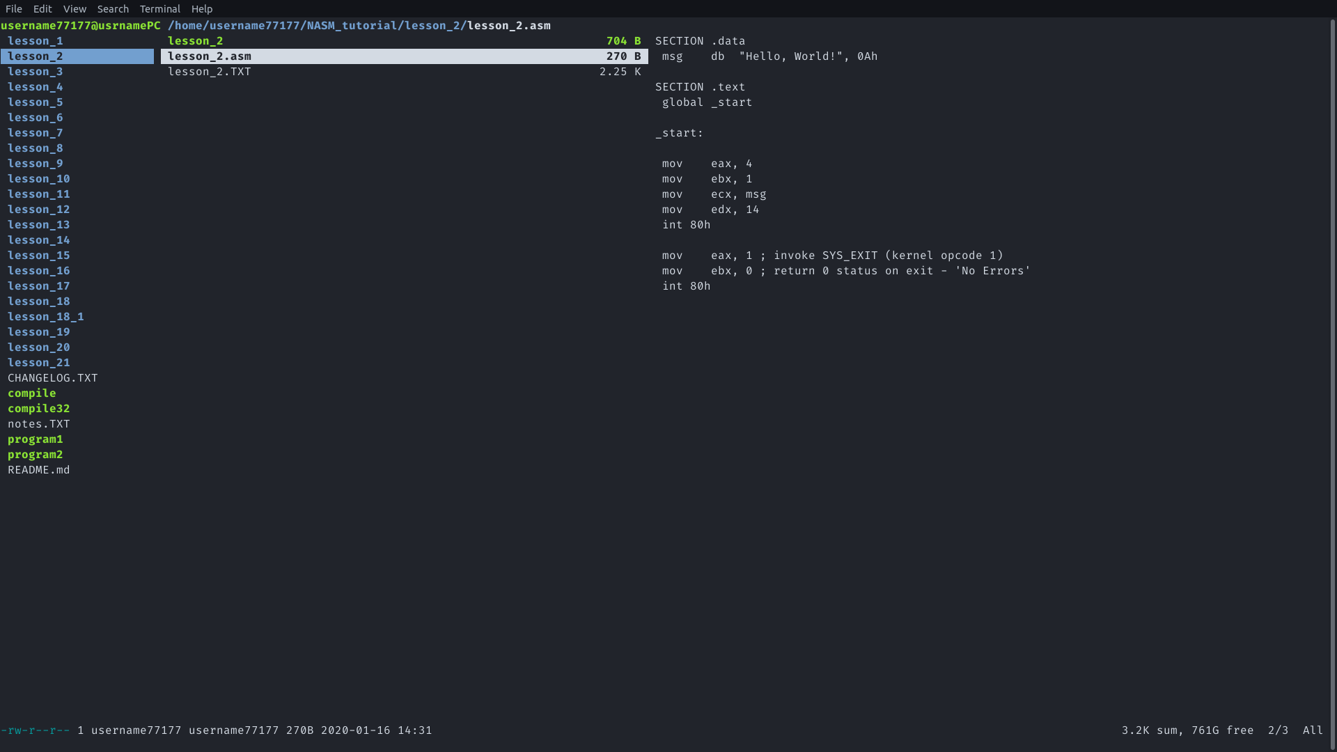The width and height of the screenshot is (1337, 752).
Task: Select the program1 executable
Action: click(x=36, y=439)
